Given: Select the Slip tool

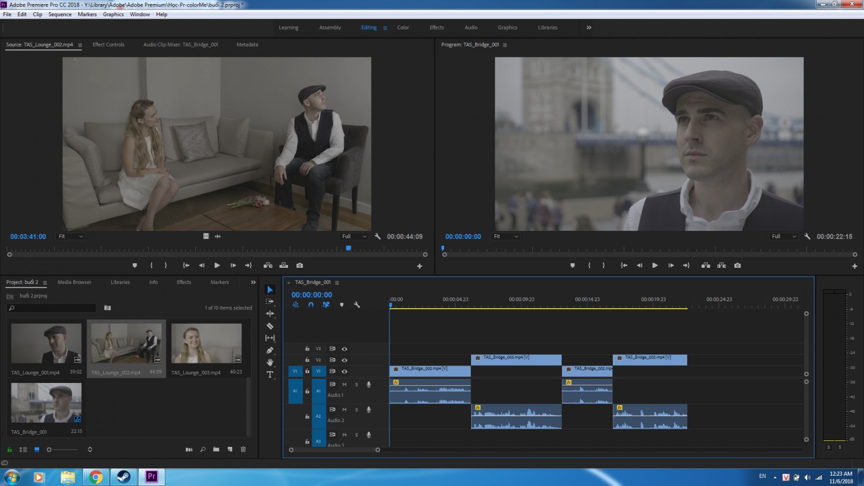Looking at the screenshot, I should [270, 338].
